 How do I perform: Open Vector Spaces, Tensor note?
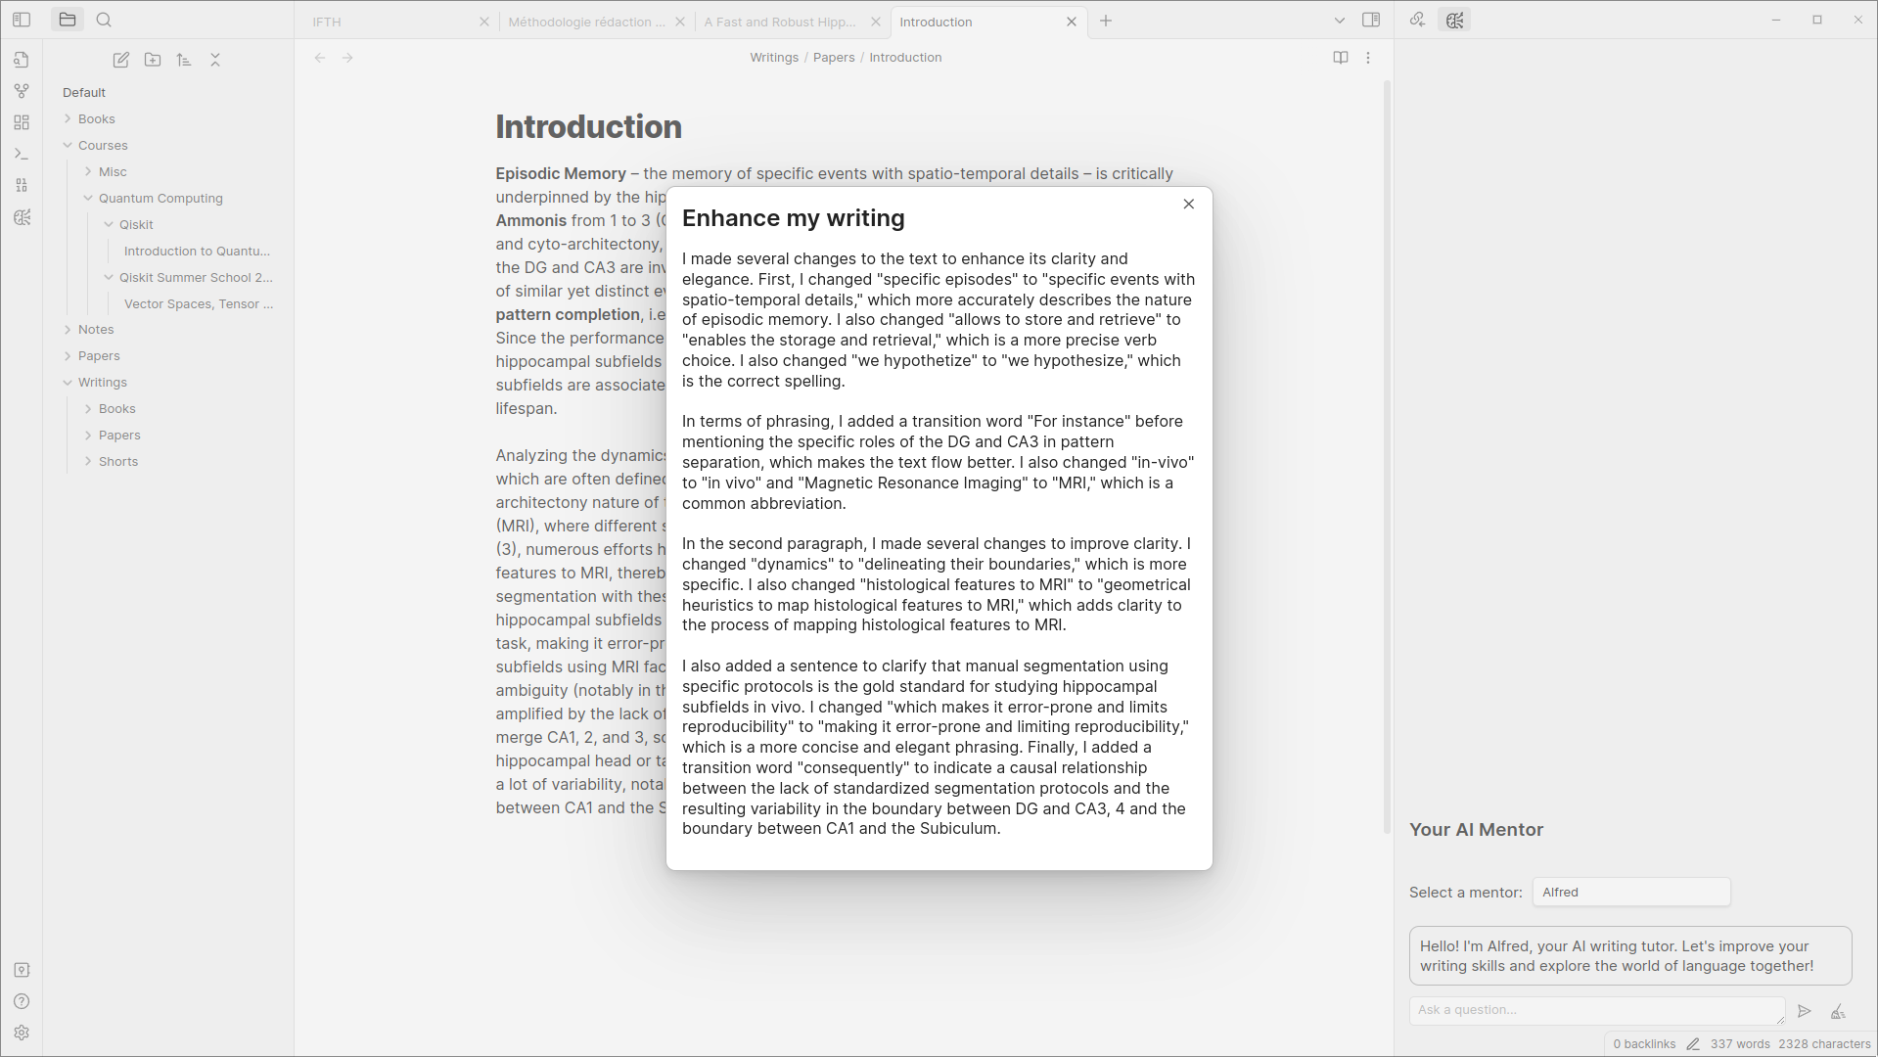pyautogui.click(x=199, y=303)
